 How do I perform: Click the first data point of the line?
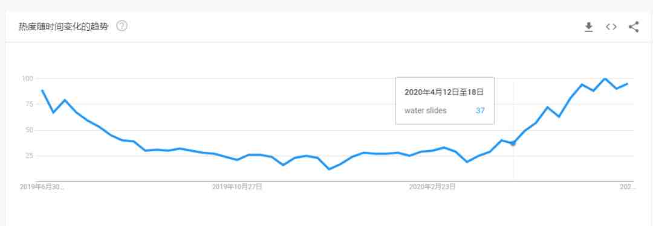(x=42, y=90)
